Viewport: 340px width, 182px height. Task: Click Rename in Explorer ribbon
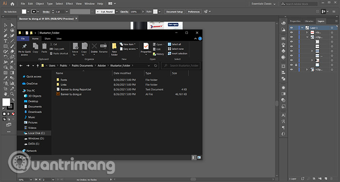[x=103, y=48]
